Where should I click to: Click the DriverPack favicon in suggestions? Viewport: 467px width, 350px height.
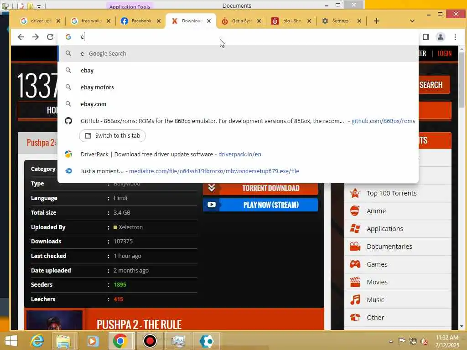pyautogui.click(x=68, y=154)
